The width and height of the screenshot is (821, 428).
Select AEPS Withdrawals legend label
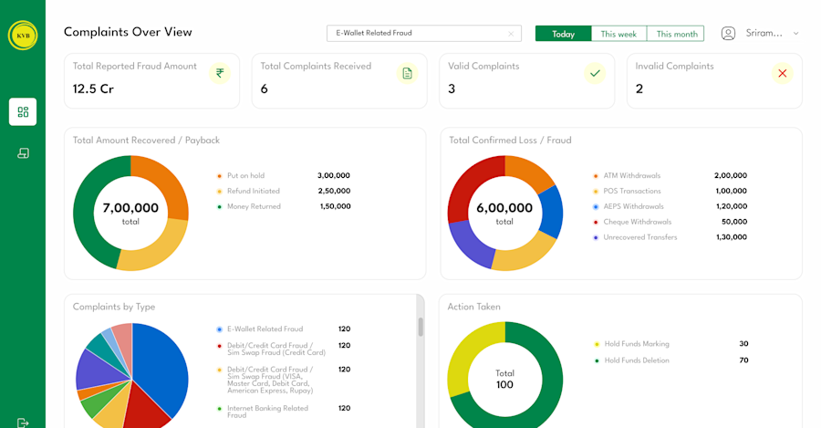point(634,206)
